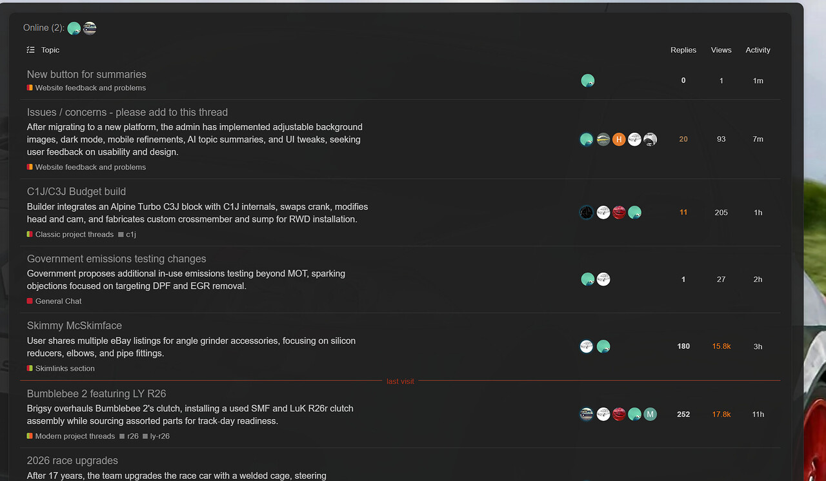This screenshot has width=826, height=481.
Task: Open the 2026 race upgrades topic
Action: coord(72,460)
